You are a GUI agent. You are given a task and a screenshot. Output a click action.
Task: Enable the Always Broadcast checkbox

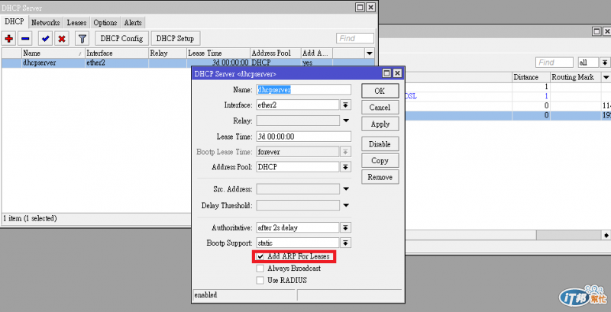point(260,269)
